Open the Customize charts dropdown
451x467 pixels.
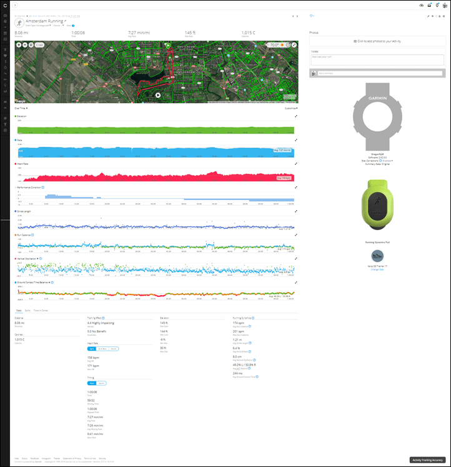pos(291,108)
